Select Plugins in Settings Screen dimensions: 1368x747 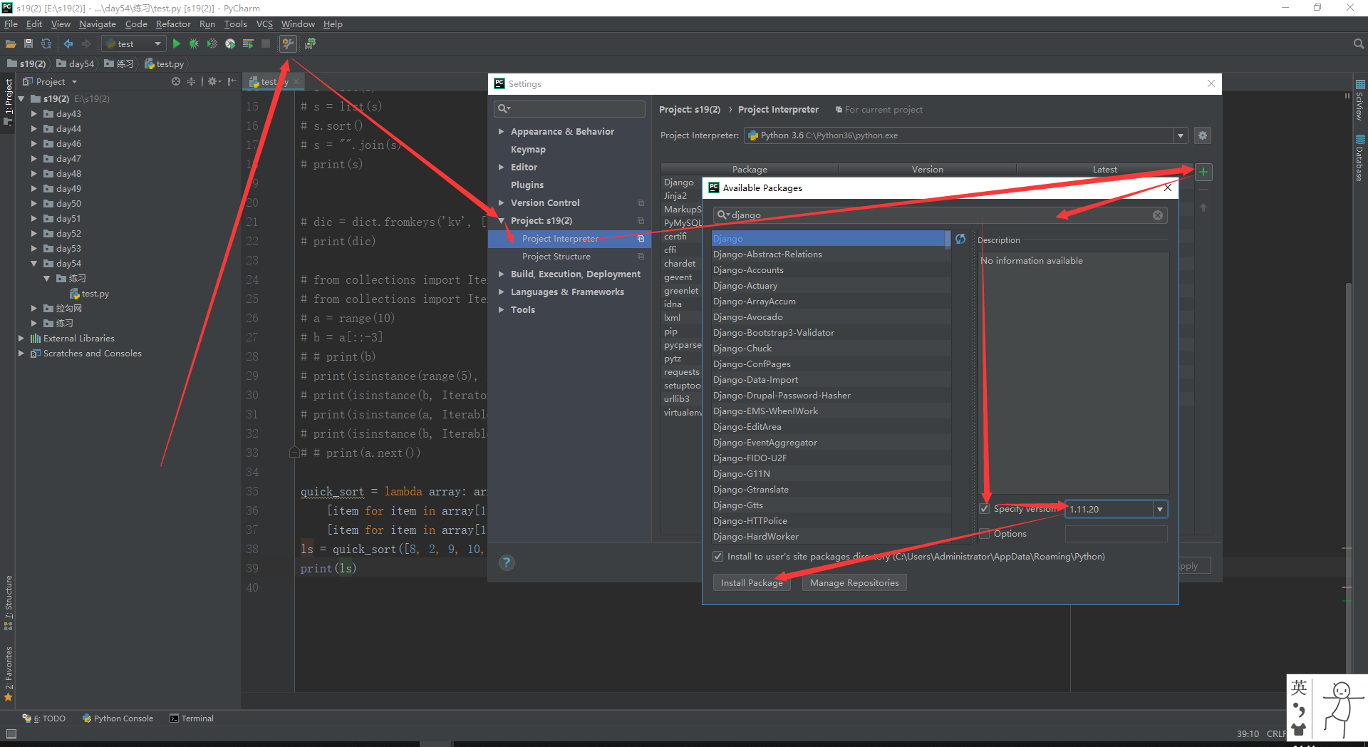click(x=527, y=185)
